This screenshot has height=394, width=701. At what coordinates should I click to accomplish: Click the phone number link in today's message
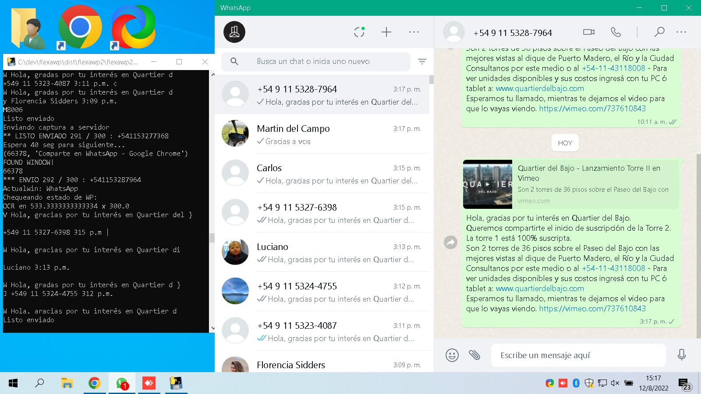(613, 268)
